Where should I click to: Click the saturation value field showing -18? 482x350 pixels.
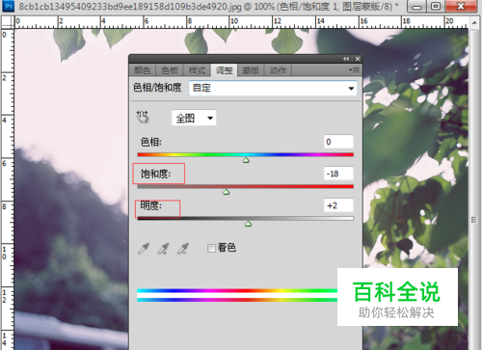tap(338, 174)
